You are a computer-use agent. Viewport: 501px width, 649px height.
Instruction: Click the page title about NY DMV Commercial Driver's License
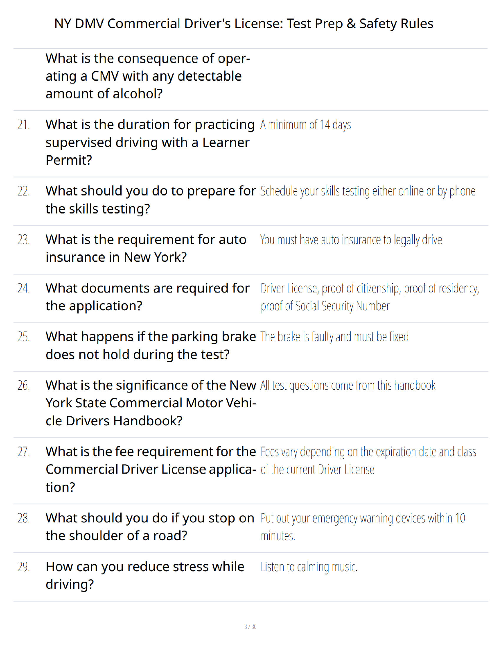click(x=244, y=24)
